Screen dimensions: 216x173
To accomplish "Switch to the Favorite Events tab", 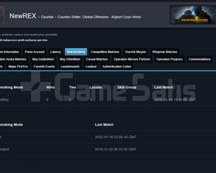I will (44, 66).
